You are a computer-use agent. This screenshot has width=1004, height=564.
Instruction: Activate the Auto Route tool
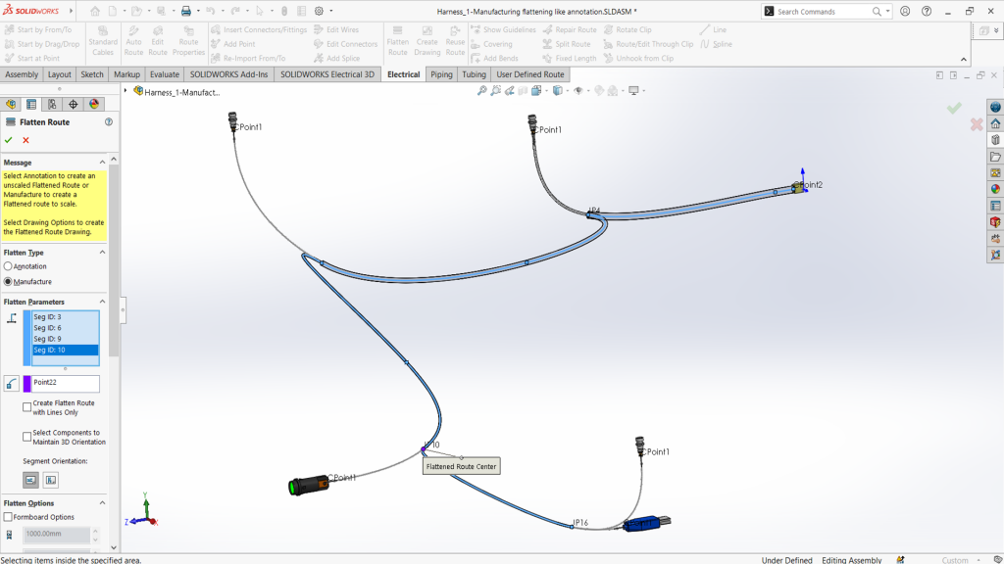coord(135,39)
